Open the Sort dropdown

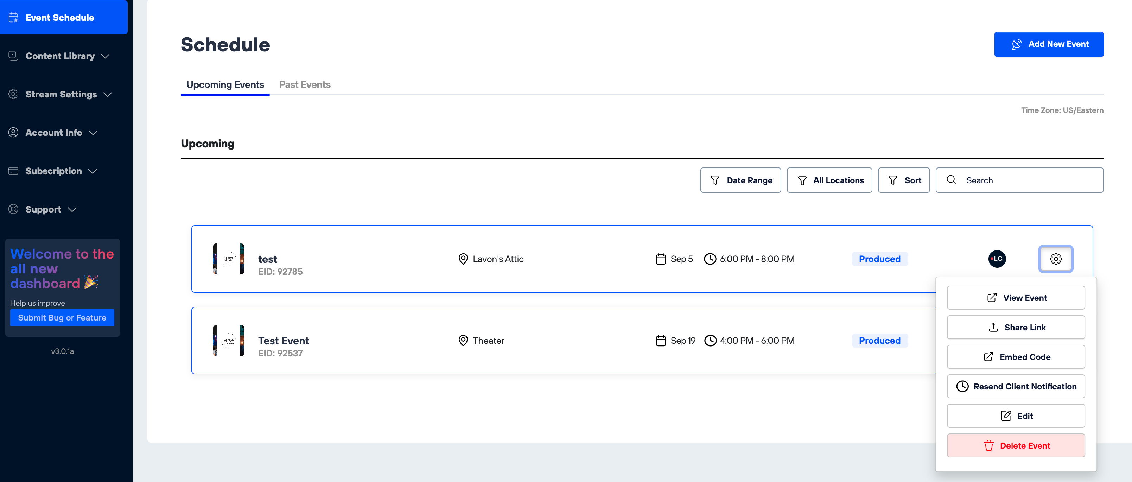click(x=903, y=180)
